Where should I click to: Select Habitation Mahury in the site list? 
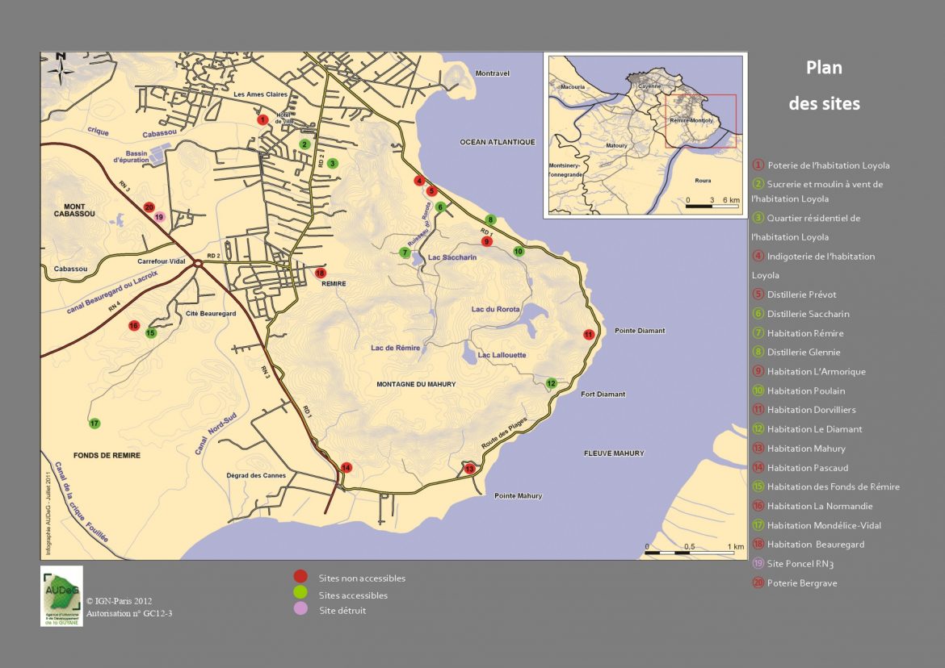click(x=806, y=449)
